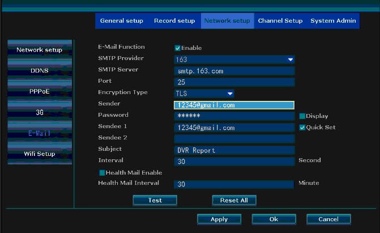The height and width of the screenshot is (233, 380).
Task: Open Wifi Setup from the sidebar
Action: coord(40,154)
